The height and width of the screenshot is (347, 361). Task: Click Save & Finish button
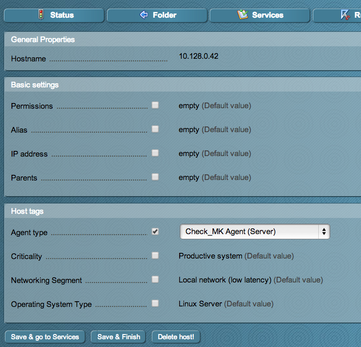pyautogui.click(x=118, y=337)
